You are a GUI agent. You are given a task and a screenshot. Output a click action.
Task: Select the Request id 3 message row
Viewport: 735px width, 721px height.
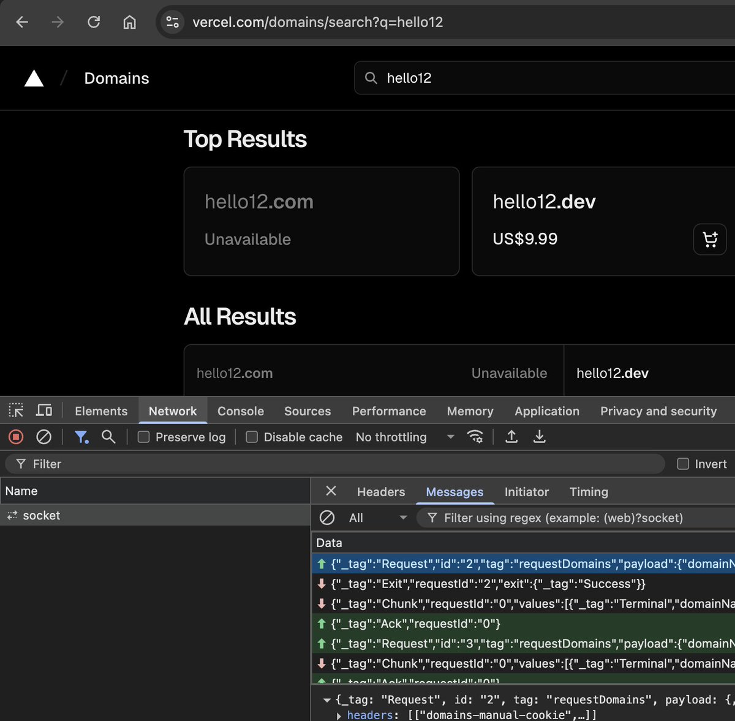tap(523, 643)
